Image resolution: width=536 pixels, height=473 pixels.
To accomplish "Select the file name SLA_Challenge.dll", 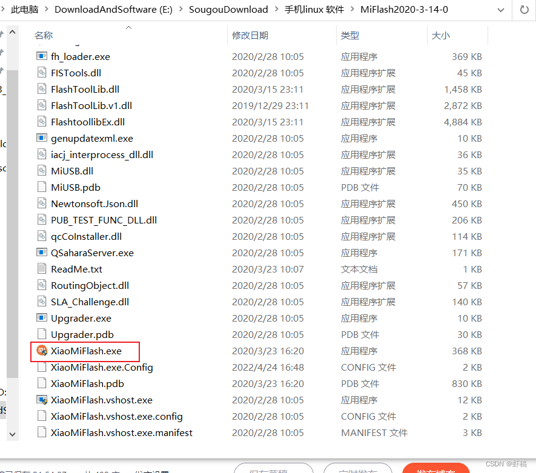I will (x=90, y=302).
